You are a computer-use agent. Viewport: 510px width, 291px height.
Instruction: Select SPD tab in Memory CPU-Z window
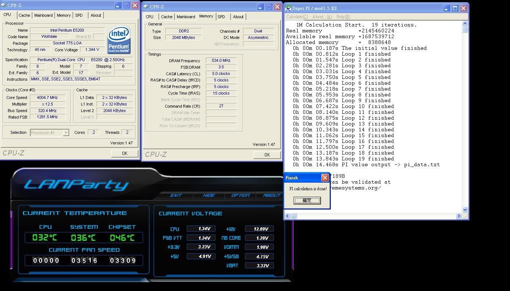(x=221, y=17)
